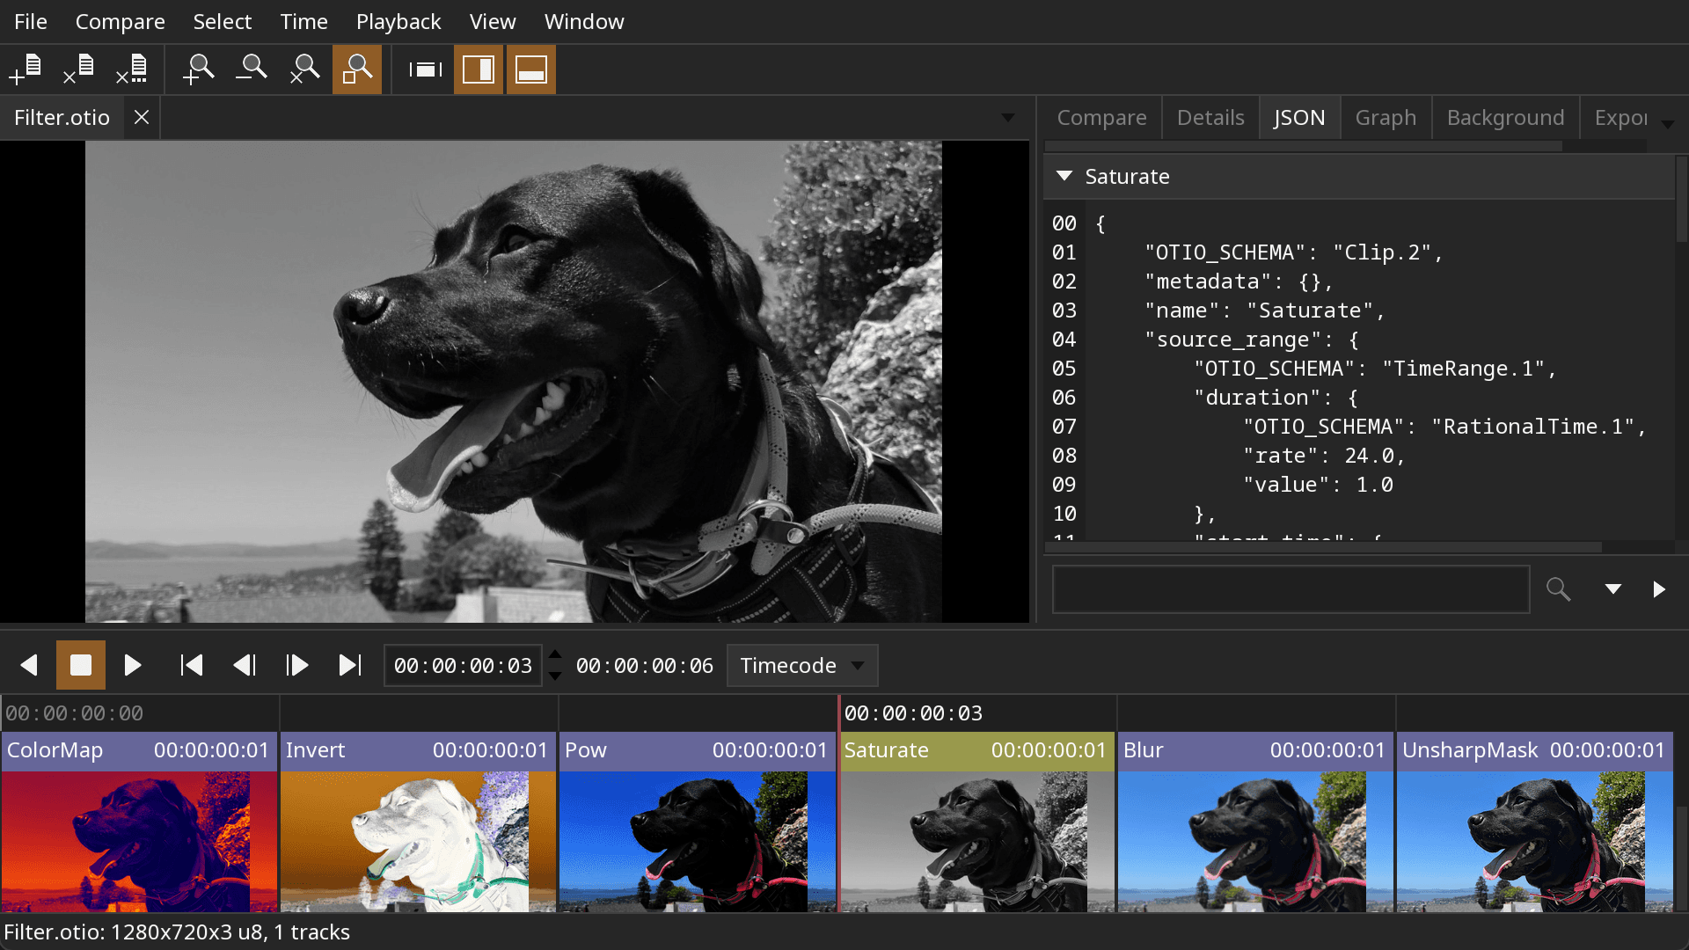Toggle the side panel visibility button
Image resolution: width=1689 pixels, height=950 pixels.
pos(479,69)
